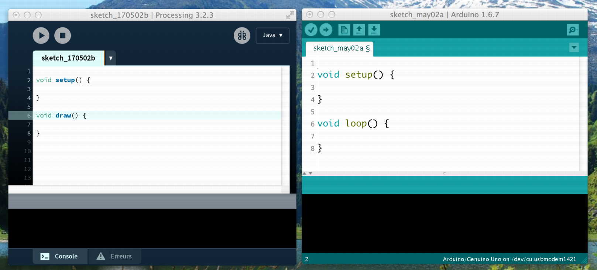
Task: Click the Processing editor vertical scrollbar
Action: click(286, 126)
